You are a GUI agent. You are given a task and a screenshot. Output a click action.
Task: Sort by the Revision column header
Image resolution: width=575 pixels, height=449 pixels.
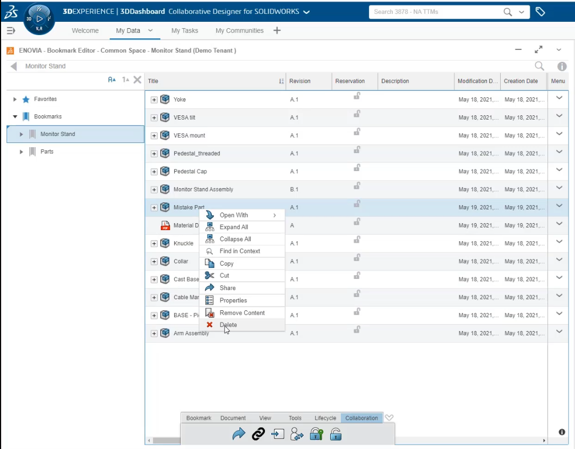click(x=300, y=81)
